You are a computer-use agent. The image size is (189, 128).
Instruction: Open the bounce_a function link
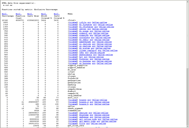[84, 102]
